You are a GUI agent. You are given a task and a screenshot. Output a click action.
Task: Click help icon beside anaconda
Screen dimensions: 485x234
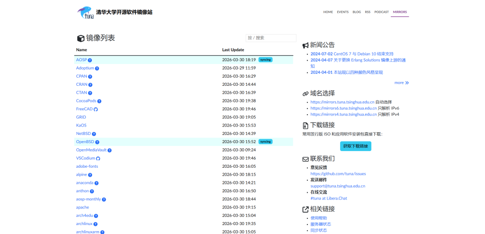96,183
